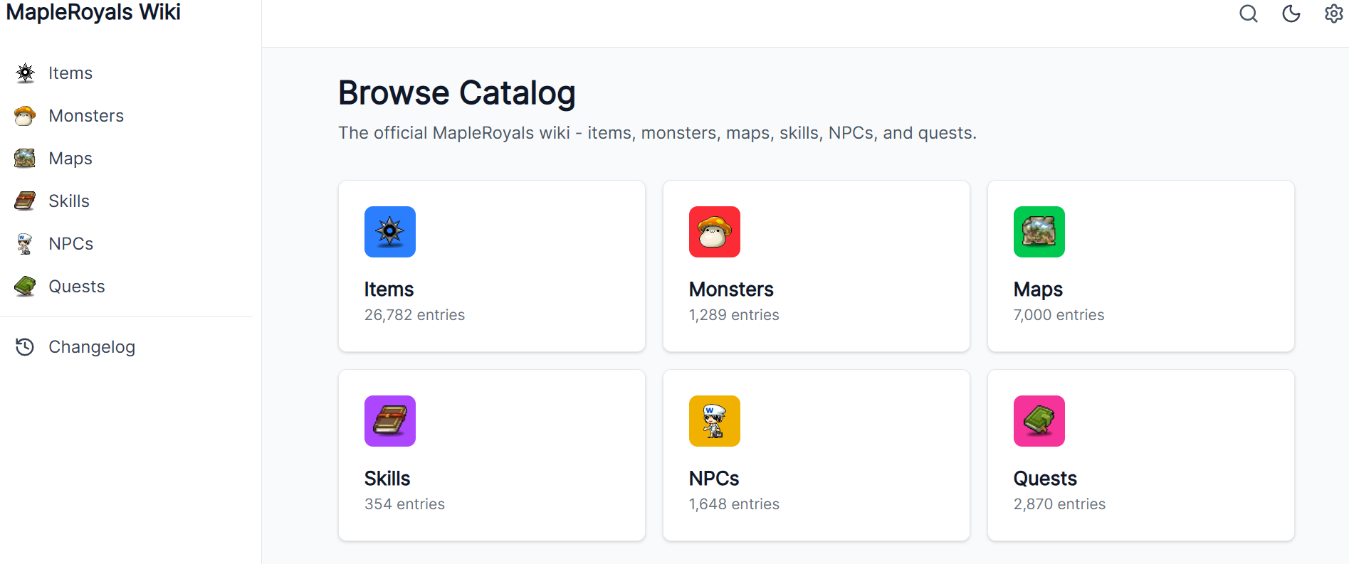Click the red Monsters mushroom icon

point(715,232)
